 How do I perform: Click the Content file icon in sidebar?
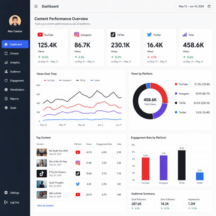click(x=6, y=53)
